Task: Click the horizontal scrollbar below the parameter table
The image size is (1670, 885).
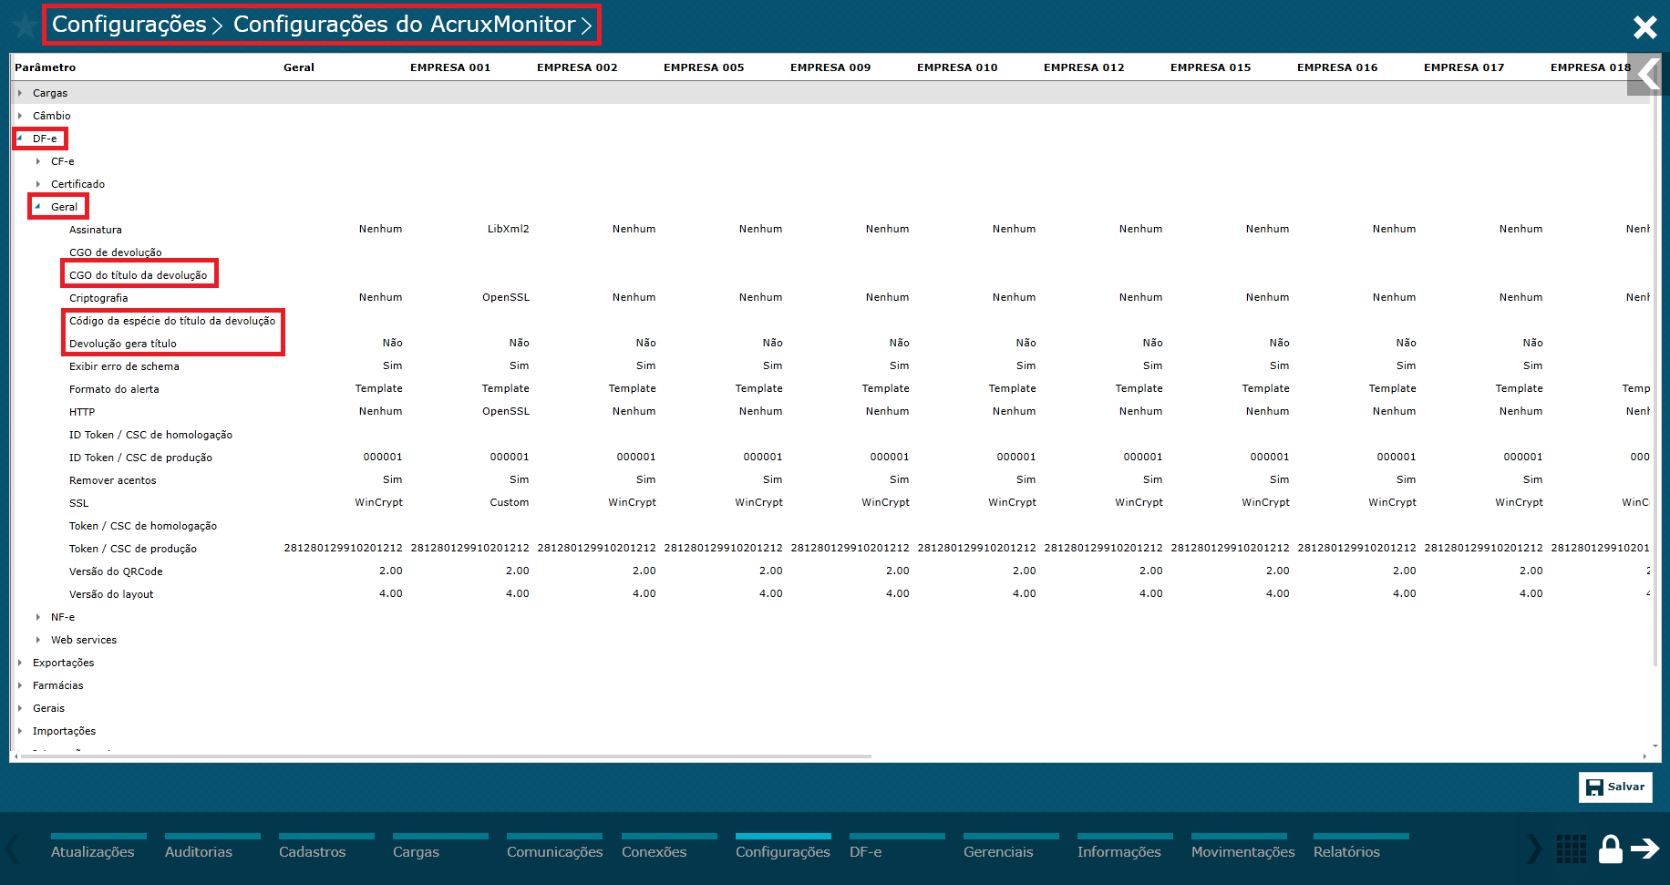Action: click(x=446, y=756)
